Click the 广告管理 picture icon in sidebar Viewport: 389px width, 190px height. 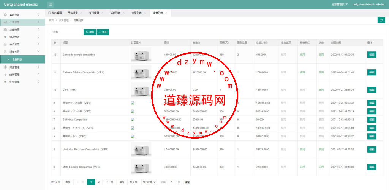[5, 22]
